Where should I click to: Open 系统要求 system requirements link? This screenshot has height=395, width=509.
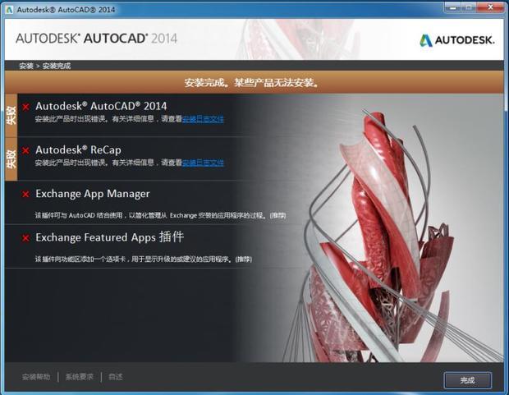[x=79, y=377]
